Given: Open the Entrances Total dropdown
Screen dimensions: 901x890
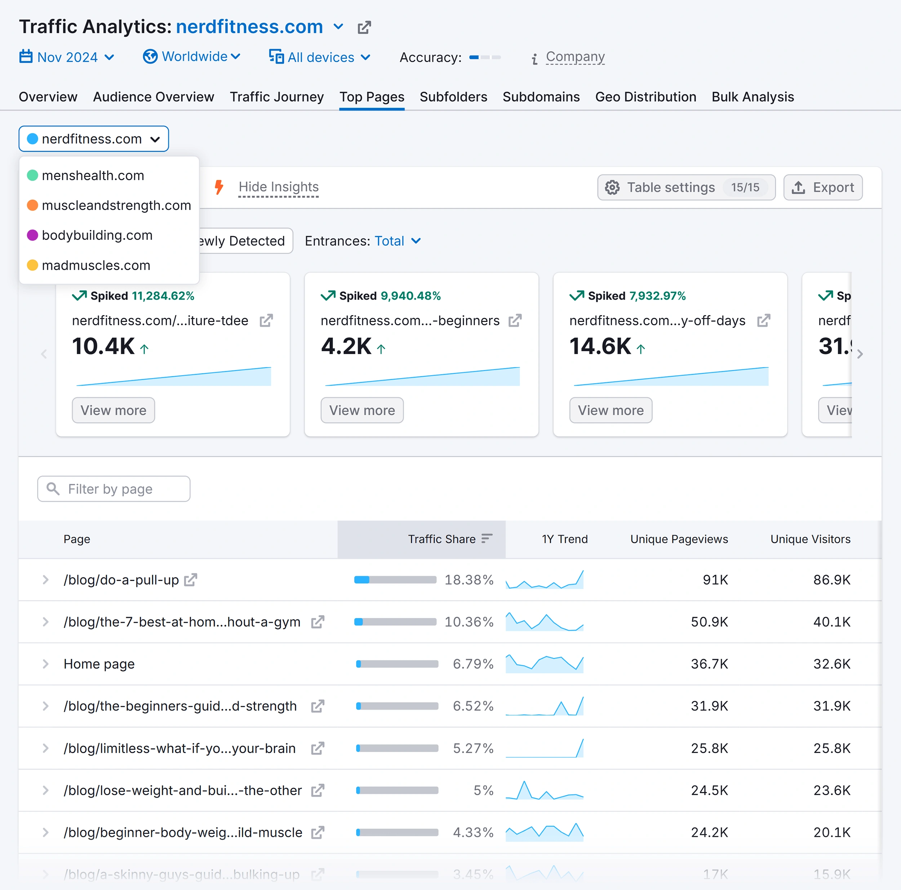Looking at the screenshot, I should point(398,241).
